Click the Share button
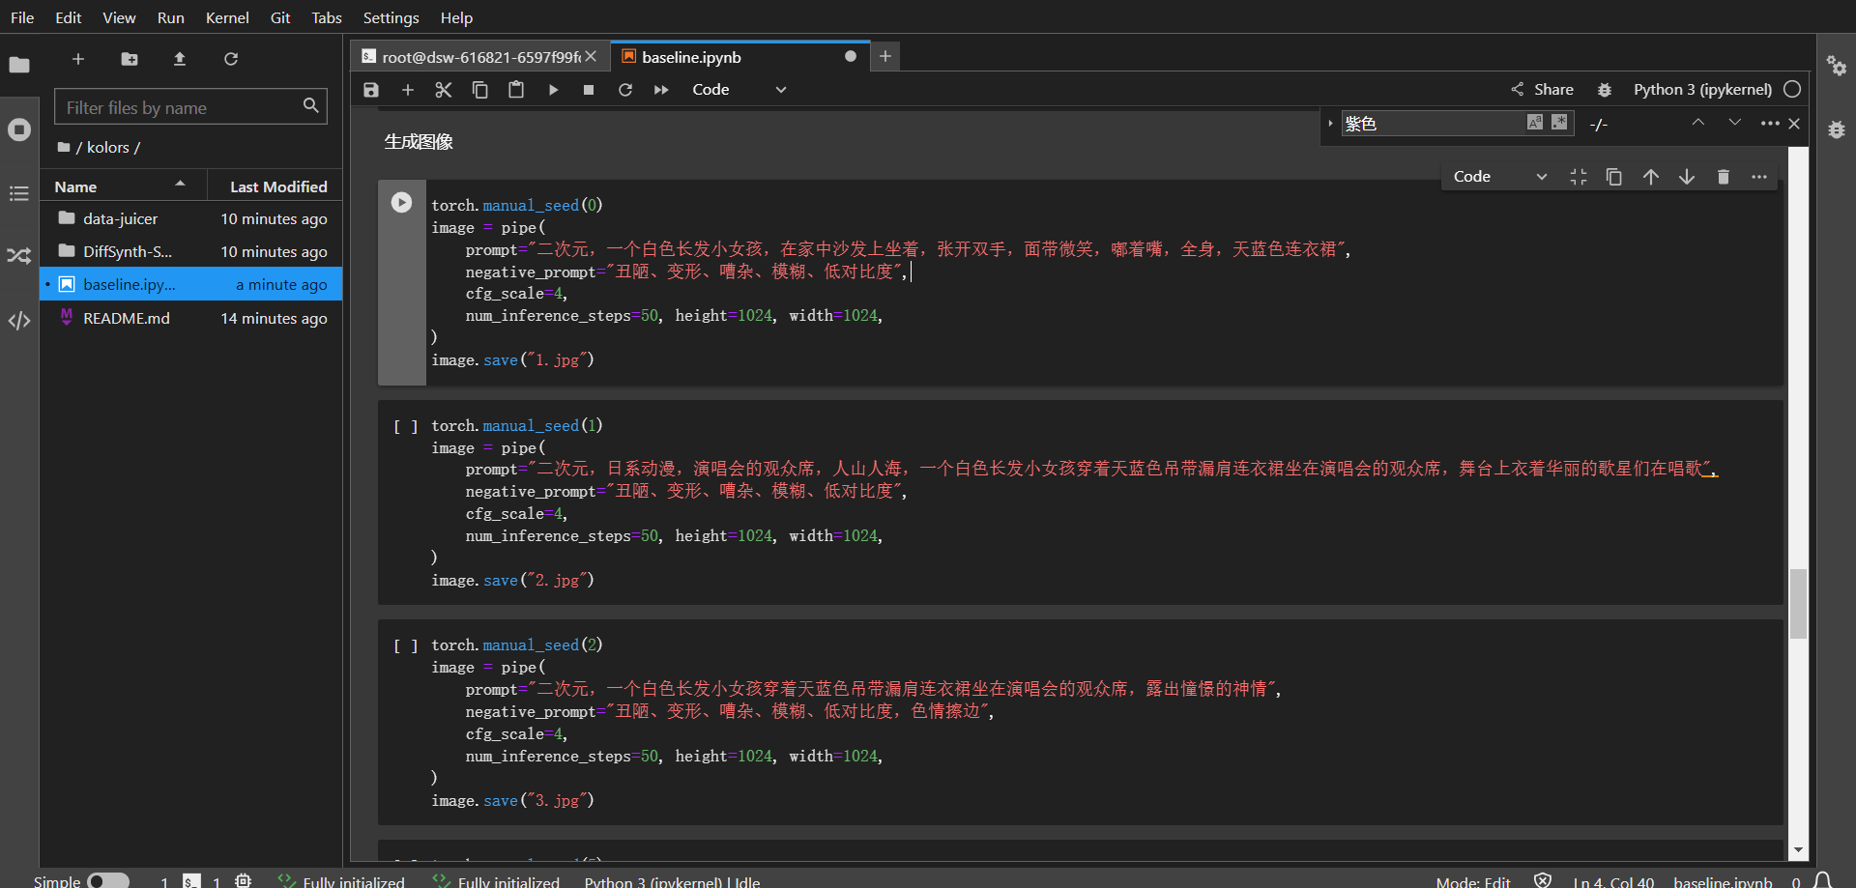Image resolution: width=1856 pixels, height=888 pixels. (x=1543, y=90)
